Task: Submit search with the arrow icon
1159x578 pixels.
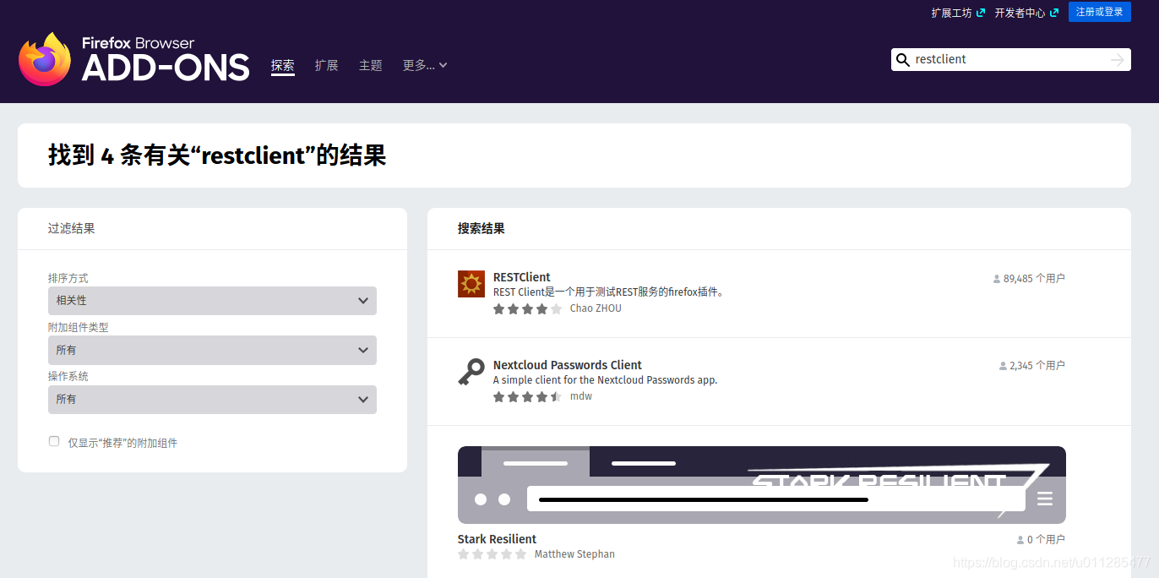Action: pos(1117,59)
